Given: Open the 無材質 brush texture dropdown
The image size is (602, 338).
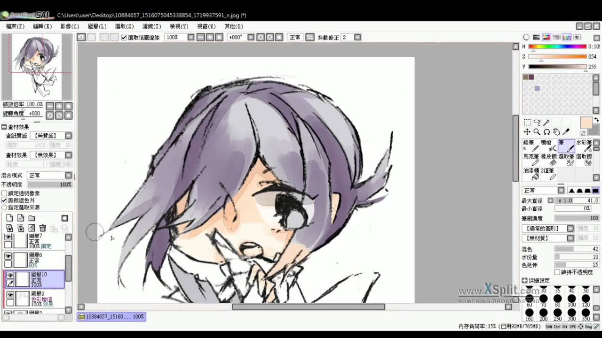Looking at the screenshot, I should point(570,238).
